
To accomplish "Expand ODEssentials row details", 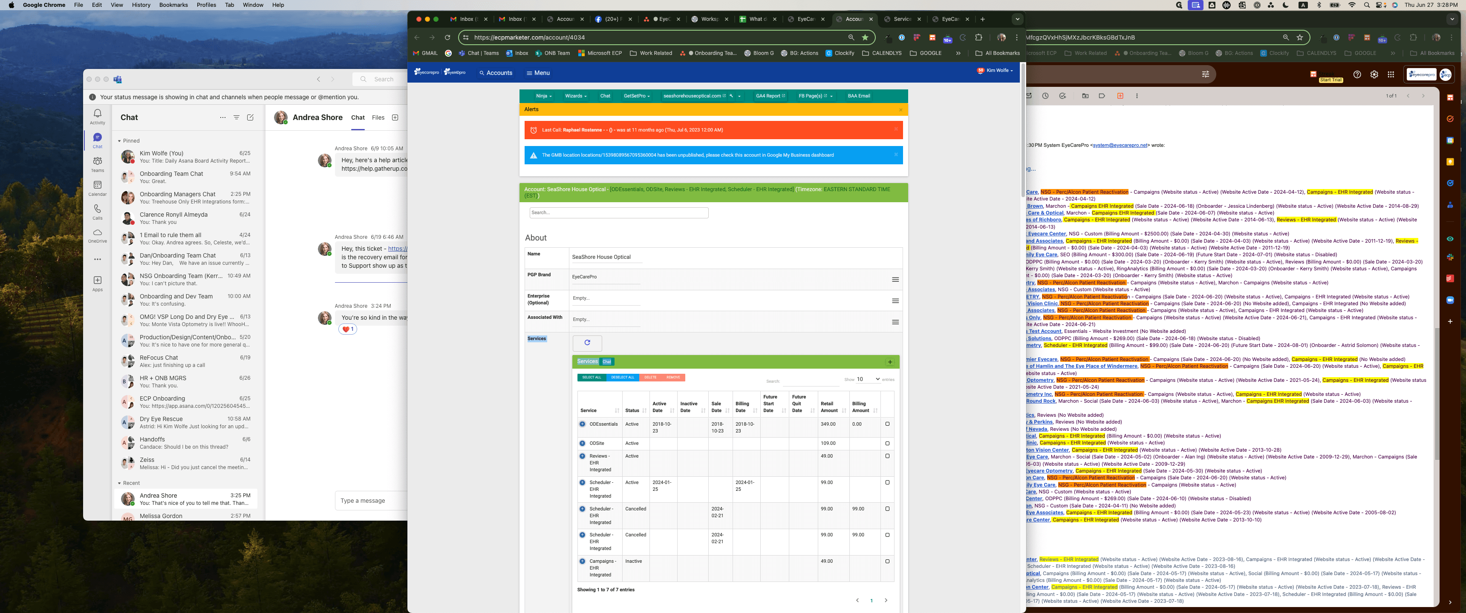I will coord(582,424).
